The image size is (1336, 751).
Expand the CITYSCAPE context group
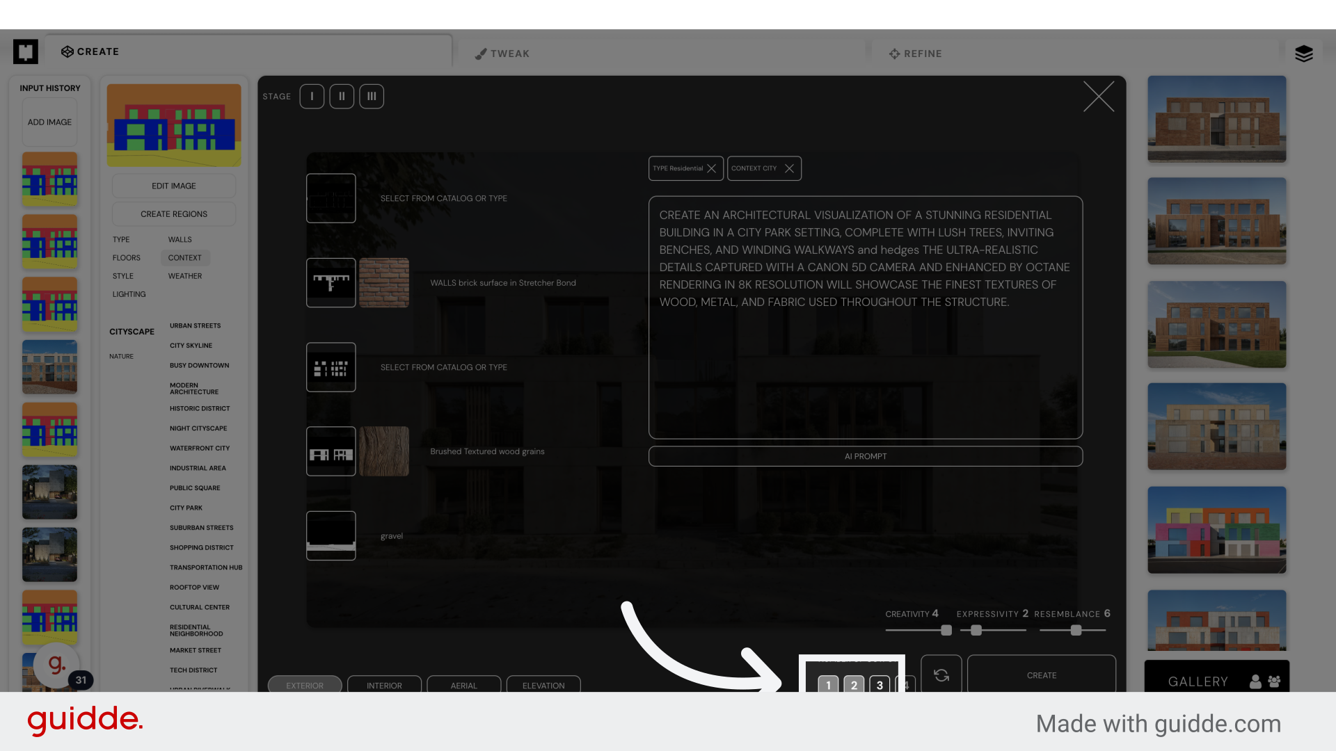(132, 332)
